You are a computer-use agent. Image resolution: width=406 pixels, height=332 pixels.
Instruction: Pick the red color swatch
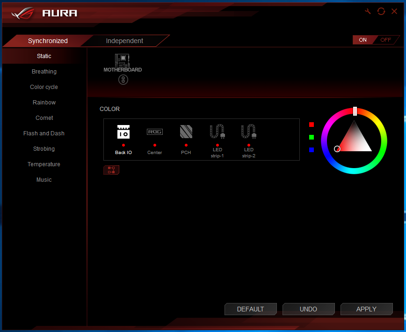[x=312, y=125]
